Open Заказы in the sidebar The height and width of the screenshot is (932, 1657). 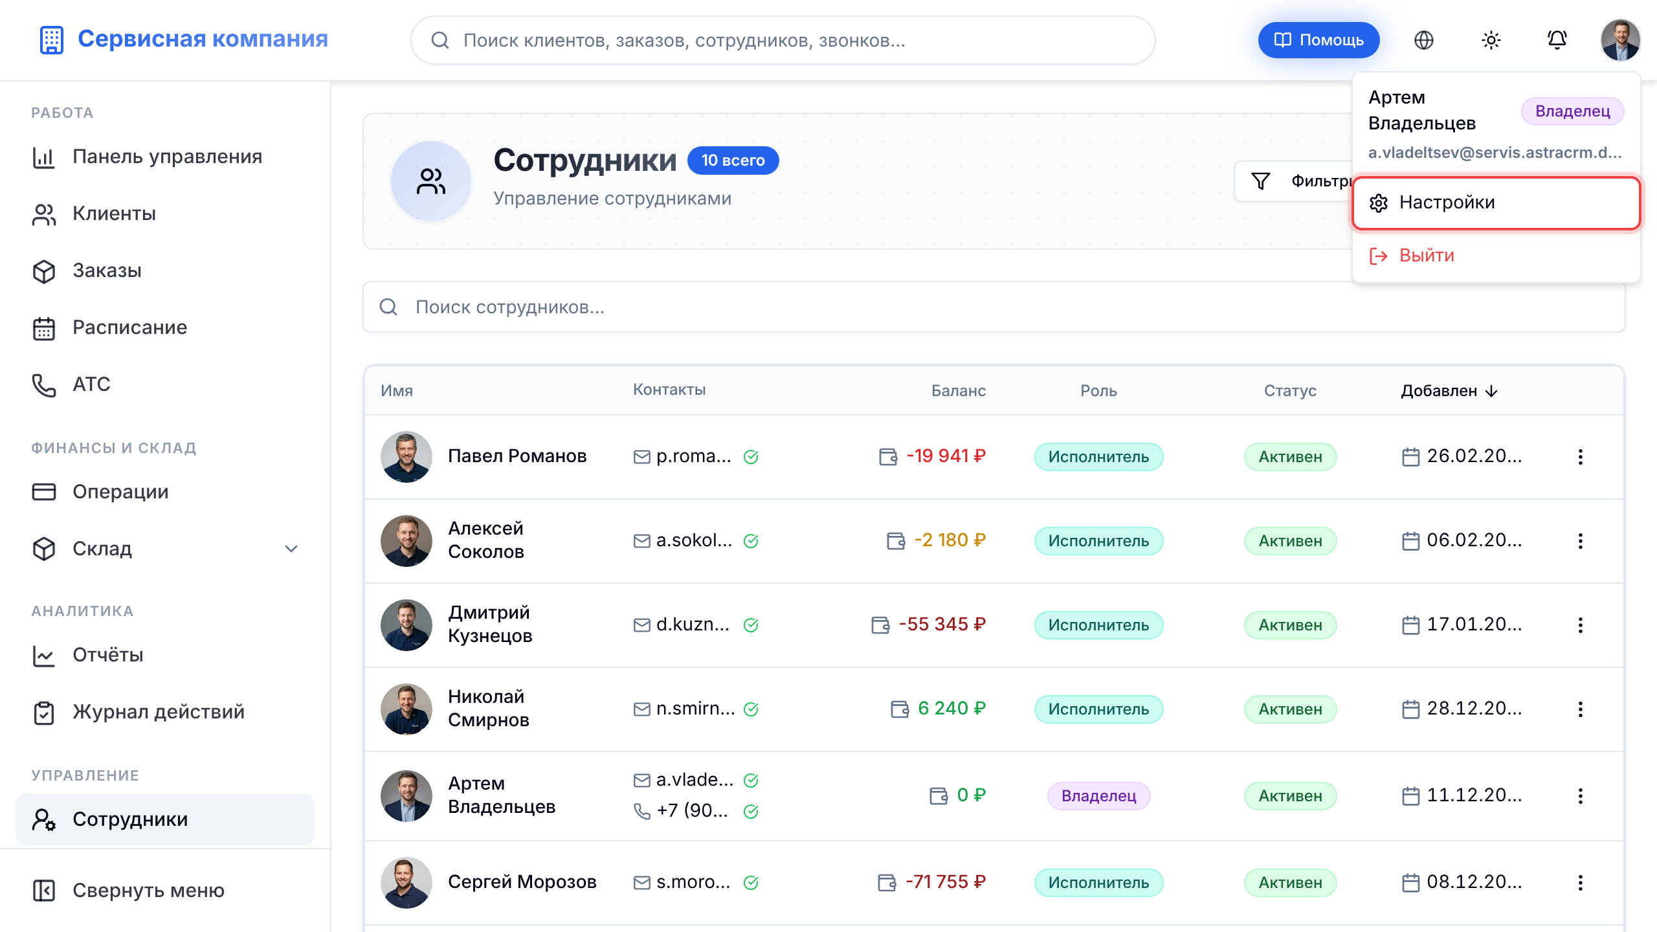click(165, 271)
